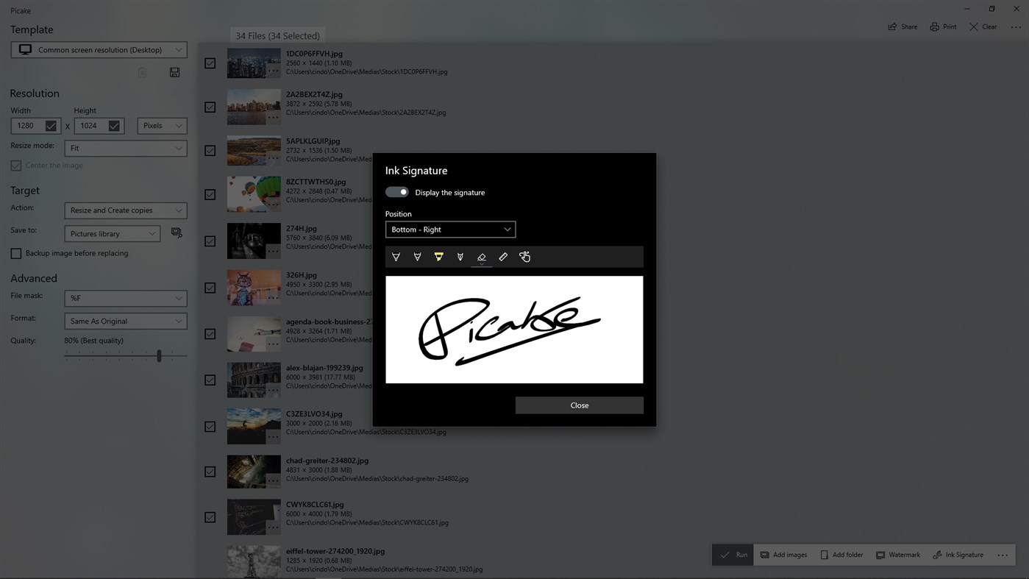Screen dimensions: 1029x579
Task: Expand the Resize mode dropdown
Action: pos(125,148)
